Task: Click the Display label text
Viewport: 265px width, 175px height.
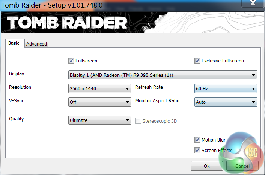Action: tap(17, 74)
